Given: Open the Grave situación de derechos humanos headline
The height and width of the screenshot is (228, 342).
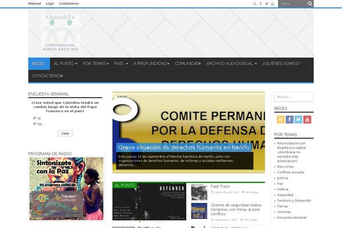Looking at the screenshot, I should point(184,148).
